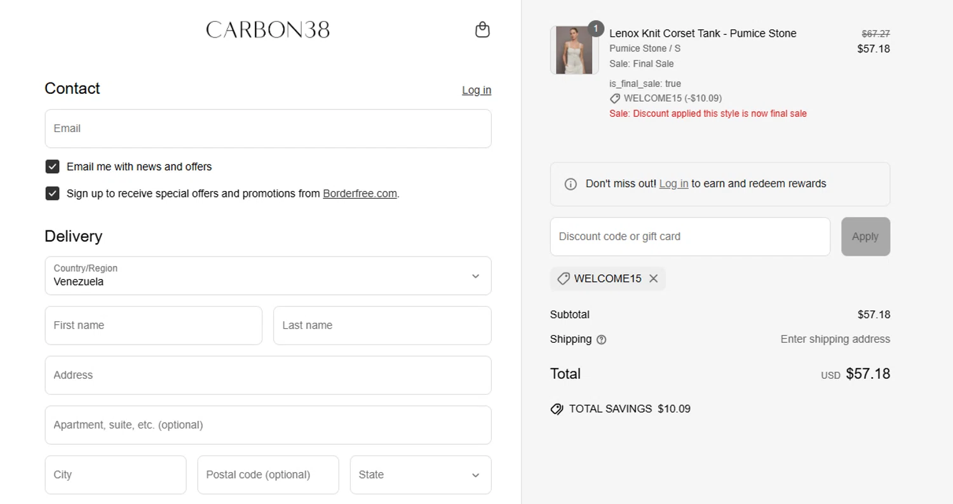
Task: Click the quantity badge on product thumbnail
Action: click(x=596, y=29)
